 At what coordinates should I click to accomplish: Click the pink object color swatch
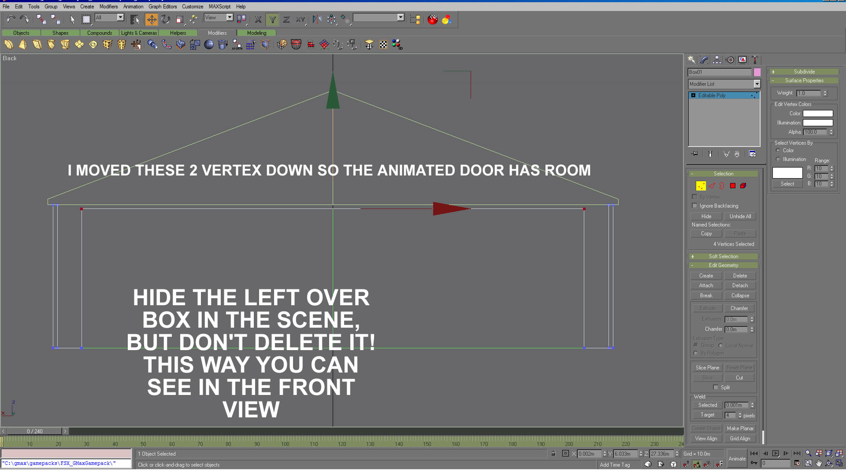click(757, 72)
